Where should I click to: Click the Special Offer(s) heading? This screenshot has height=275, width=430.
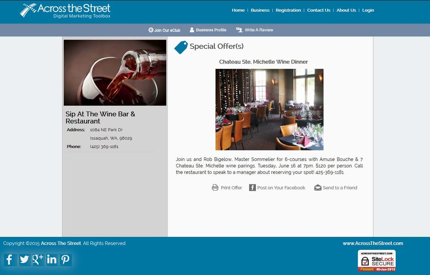point(217,46)
